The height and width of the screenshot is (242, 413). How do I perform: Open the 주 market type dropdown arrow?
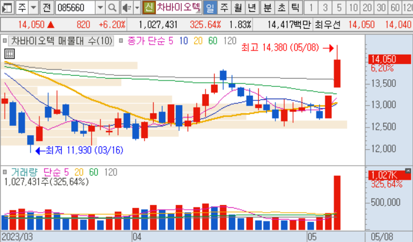(x=34, y=8)
